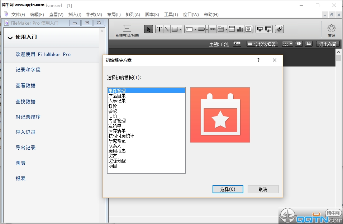343x224 pixels.
Task: Click the 退出布局 button
Action: (x=328, y=44)
